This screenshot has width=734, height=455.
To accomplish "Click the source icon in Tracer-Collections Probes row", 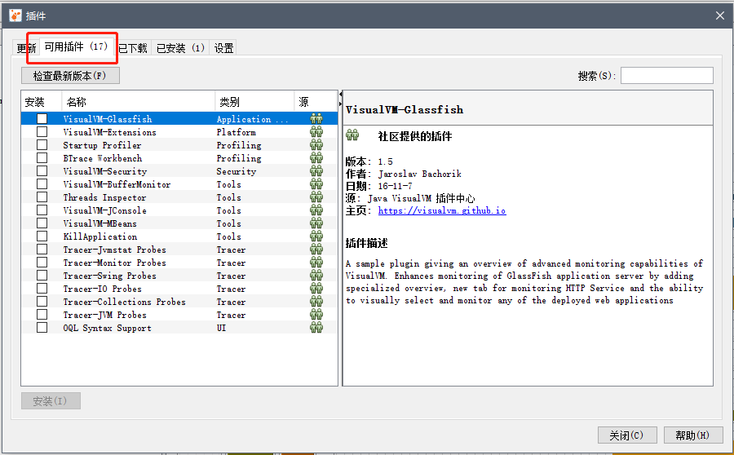I will click(316, 302).
